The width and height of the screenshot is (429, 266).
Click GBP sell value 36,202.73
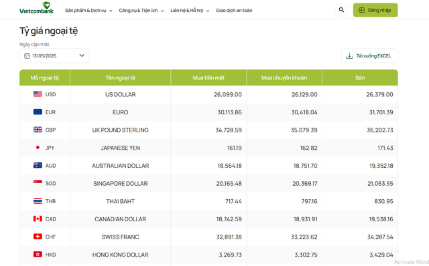pyautogui.click(x=380, y=130)
